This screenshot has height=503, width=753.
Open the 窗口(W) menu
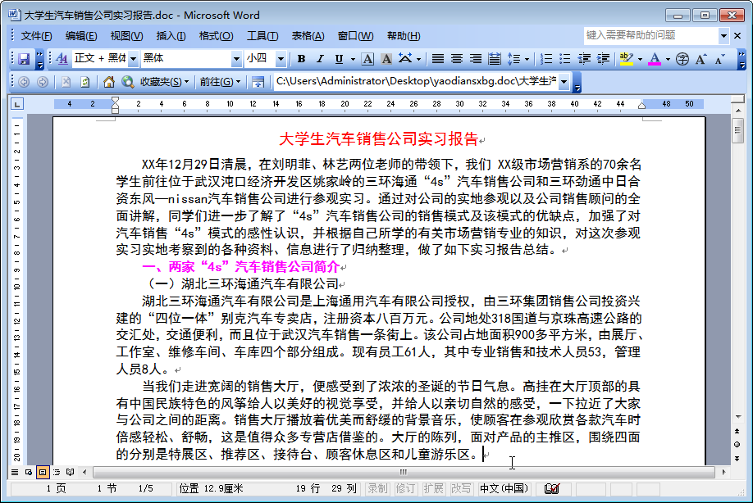point(355,36)
